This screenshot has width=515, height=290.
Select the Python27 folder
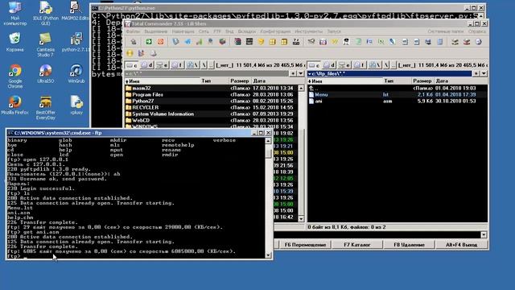(x=211, y=101)
